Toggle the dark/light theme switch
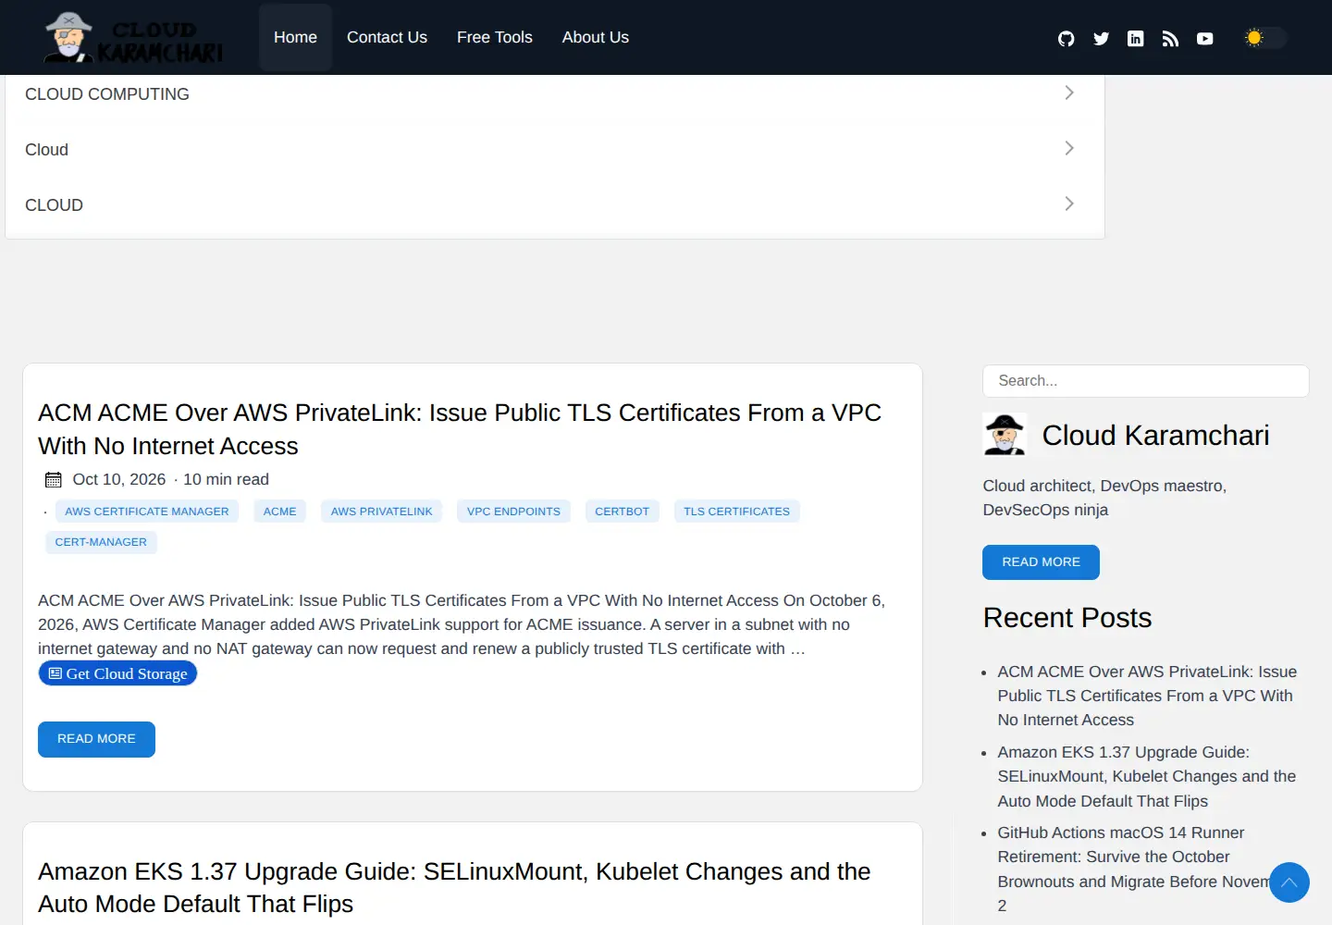Viewport: 1332px width, 925px height. (1265, 38)
